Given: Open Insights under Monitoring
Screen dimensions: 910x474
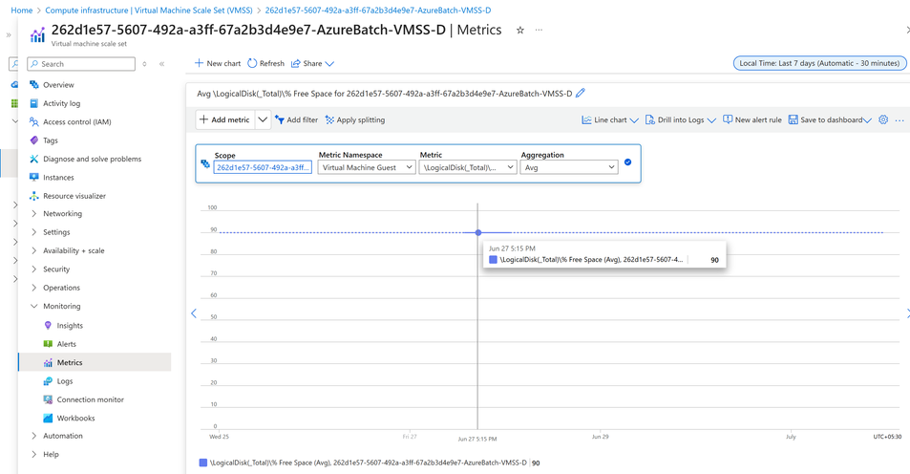Looking at the screenshot, I should click(70, 326).
